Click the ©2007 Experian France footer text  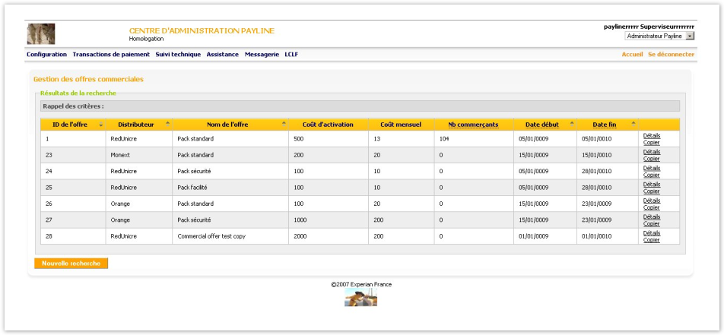(361, 285)
